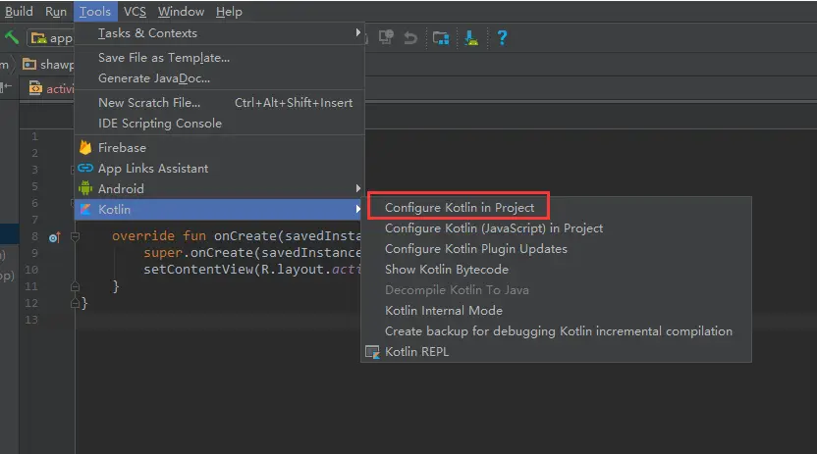Open IDE Scripting Console
Image resolution: width=817 pixels, height=454 pixels.
tap(219, 124)
